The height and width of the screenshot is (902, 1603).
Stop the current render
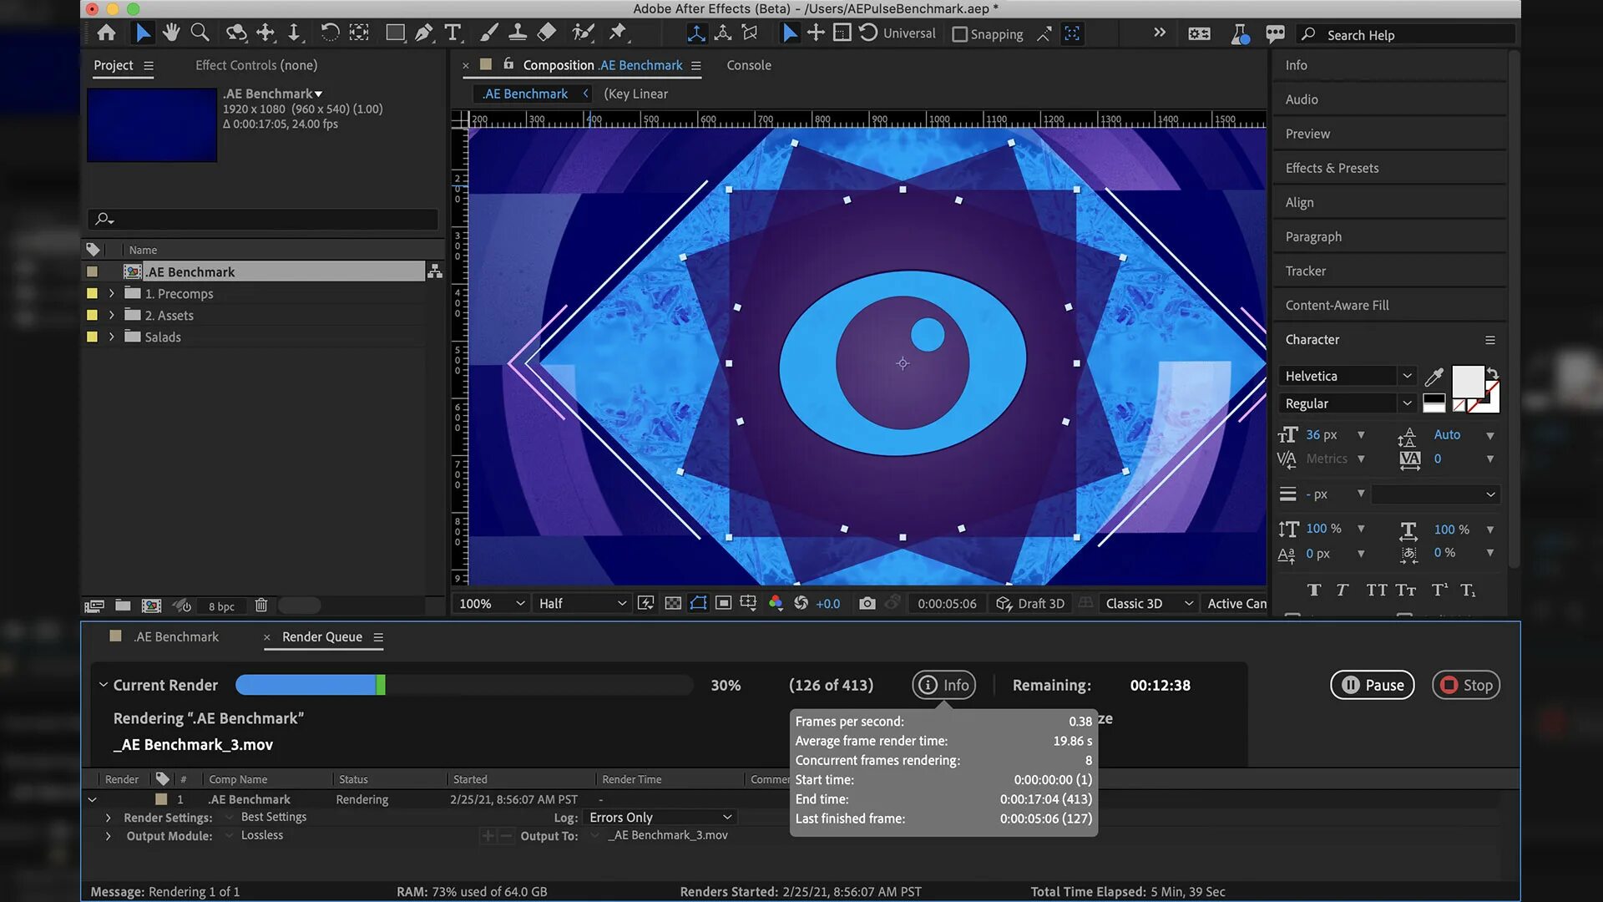pyautogui.click(x=1466, y=685)
